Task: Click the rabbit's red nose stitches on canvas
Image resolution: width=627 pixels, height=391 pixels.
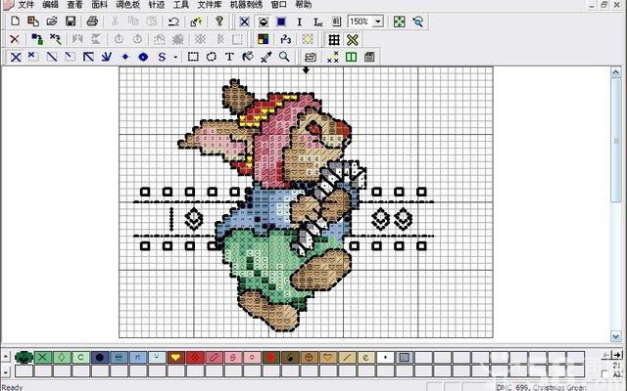Action: pyautogui.click(x=344, y=129)
